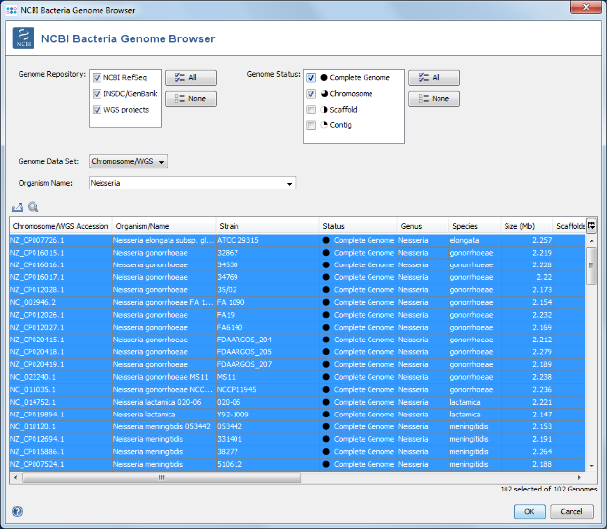Viewport: 607px width, 529px height.
Task: Click strain cell ATCC 29315
Action: click(x=267, y=240)
